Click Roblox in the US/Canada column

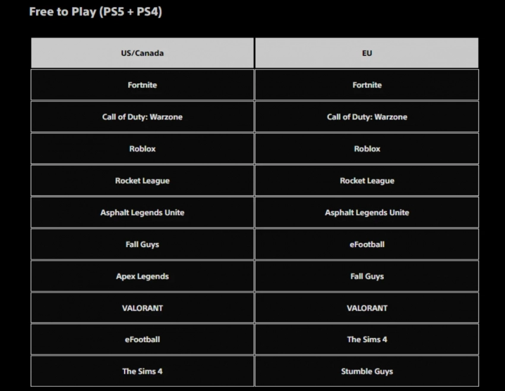[x=143, y=149]
